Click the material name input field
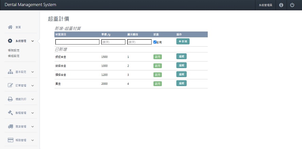This screenshot has height=149, width=302. (78, 42)
